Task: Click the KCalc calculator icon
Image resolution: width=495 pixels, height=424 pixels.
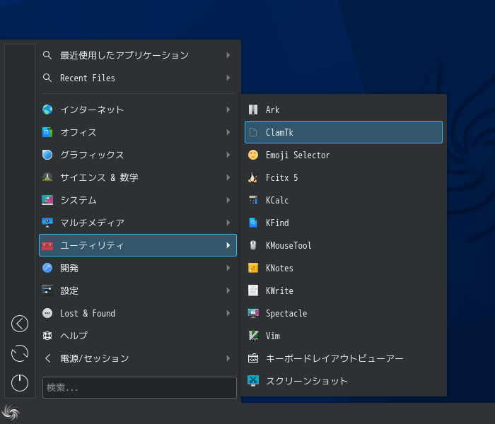Action: 253,200
